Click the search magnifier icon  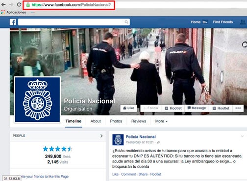pyautogui.click(x=126, y=22)
